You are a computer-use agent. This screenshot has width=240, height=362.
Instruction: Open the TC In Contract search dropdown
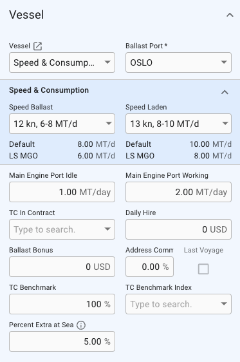pos(62,229)
